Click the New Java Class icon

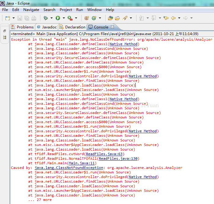(x=94, y=18)
